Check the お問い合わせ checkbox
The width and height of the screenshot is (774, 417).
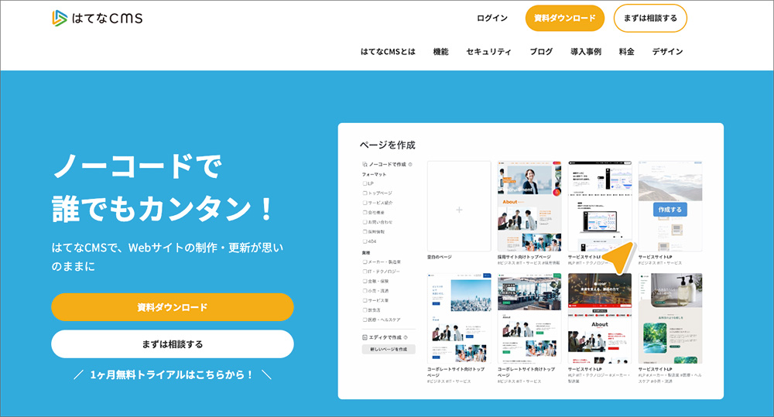pos(365,222)
